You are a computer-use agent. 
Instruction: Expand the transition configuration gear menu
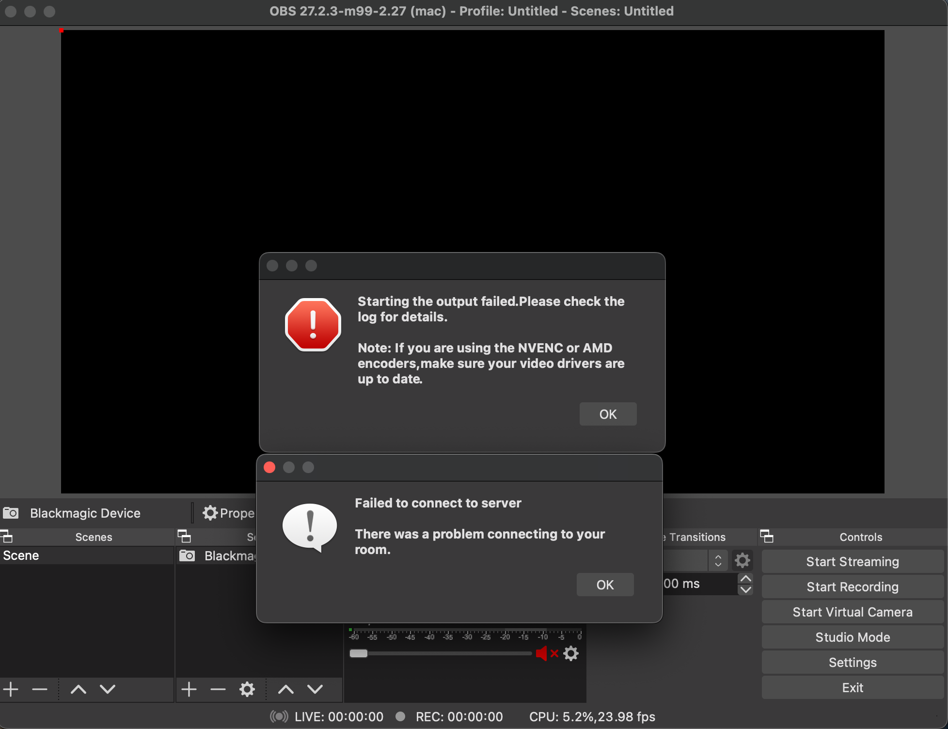[743, 560]
